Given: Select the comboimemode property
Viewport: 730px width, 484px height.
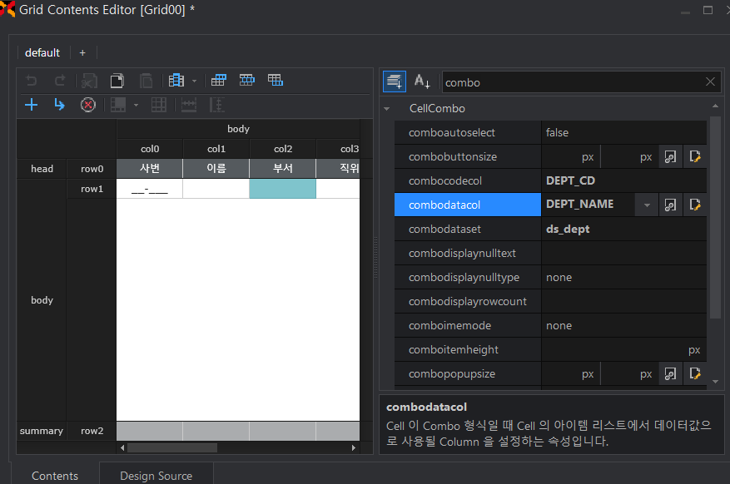Looking at the screenshot, I should pyautogui.click(x=468, y=326).
